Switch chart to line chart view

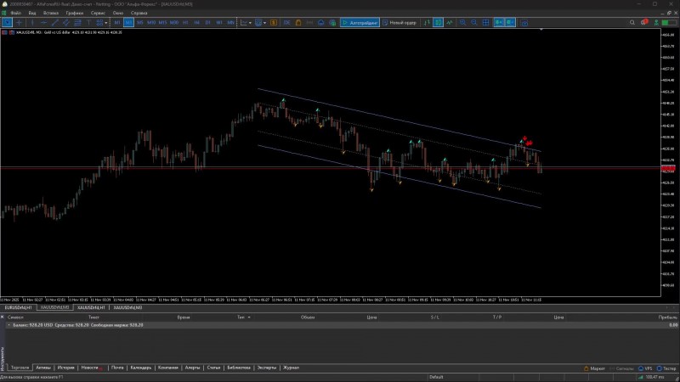450,23
